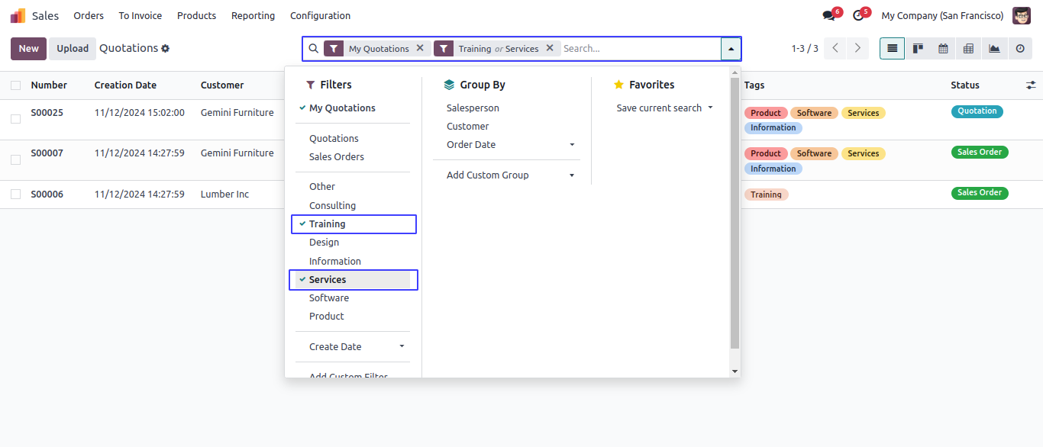Open the Quotations gear settings icon

[166, 49]
